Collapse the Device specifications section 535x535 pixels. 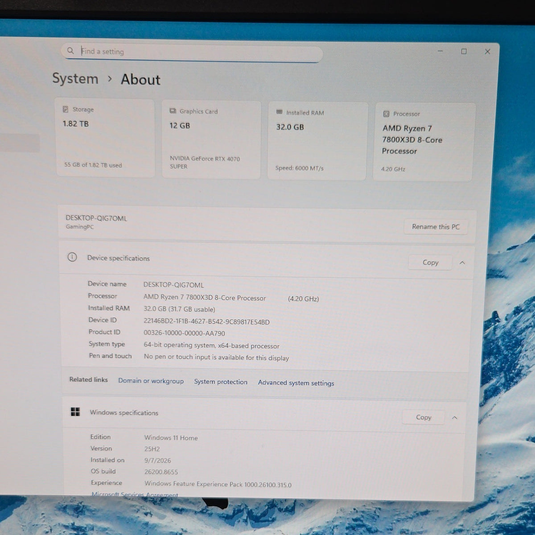462,263
